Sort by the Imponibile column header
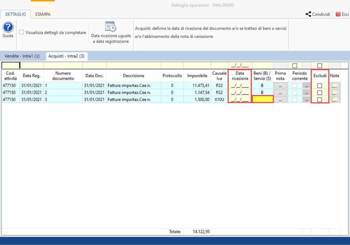Image resolution: width=350 pixels, height=245 pixels. [197, 76]
